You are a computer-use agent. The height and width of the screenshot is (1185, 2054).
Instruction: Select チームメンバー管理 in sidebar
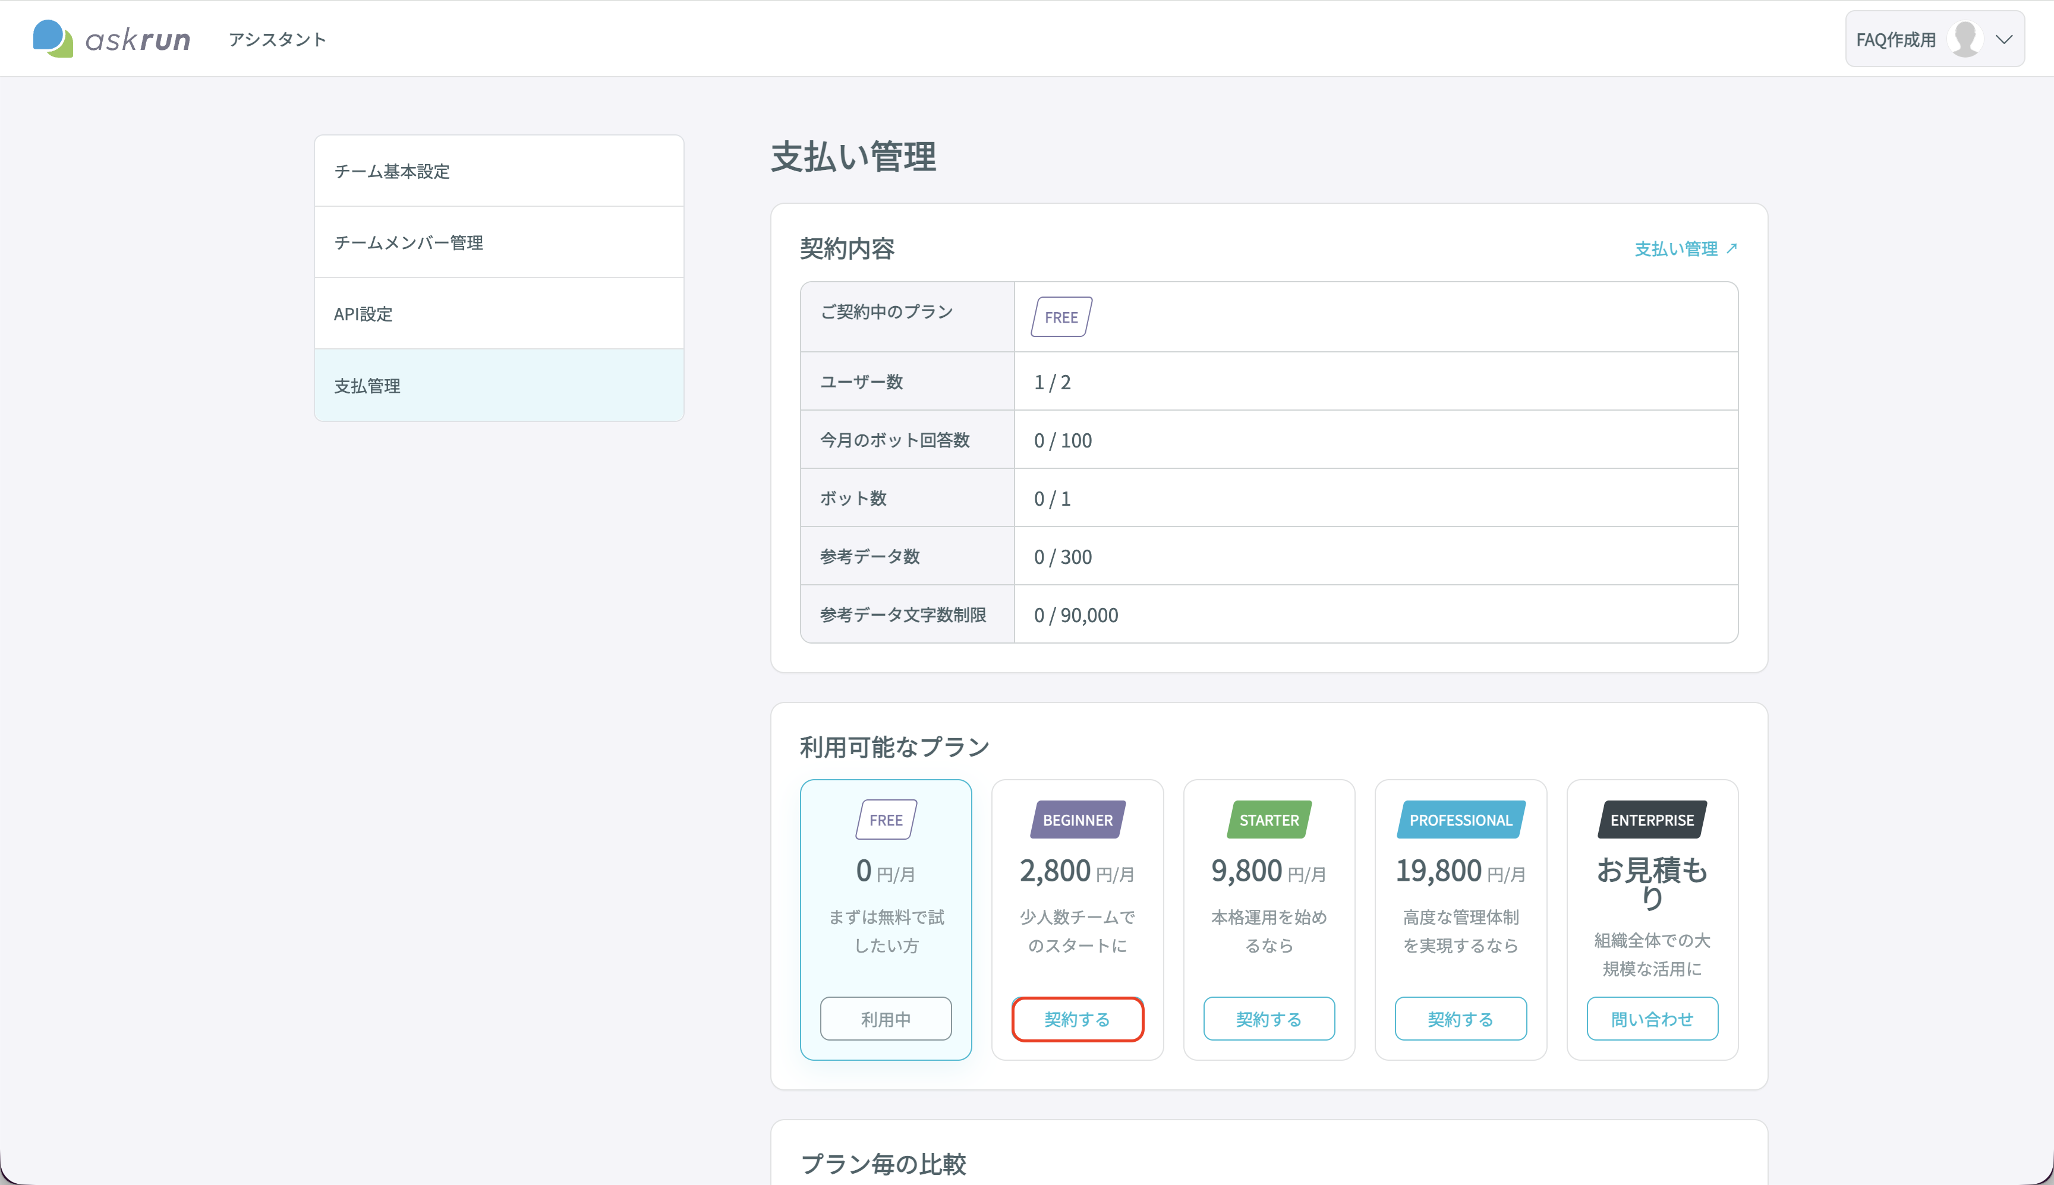[499, 242]
